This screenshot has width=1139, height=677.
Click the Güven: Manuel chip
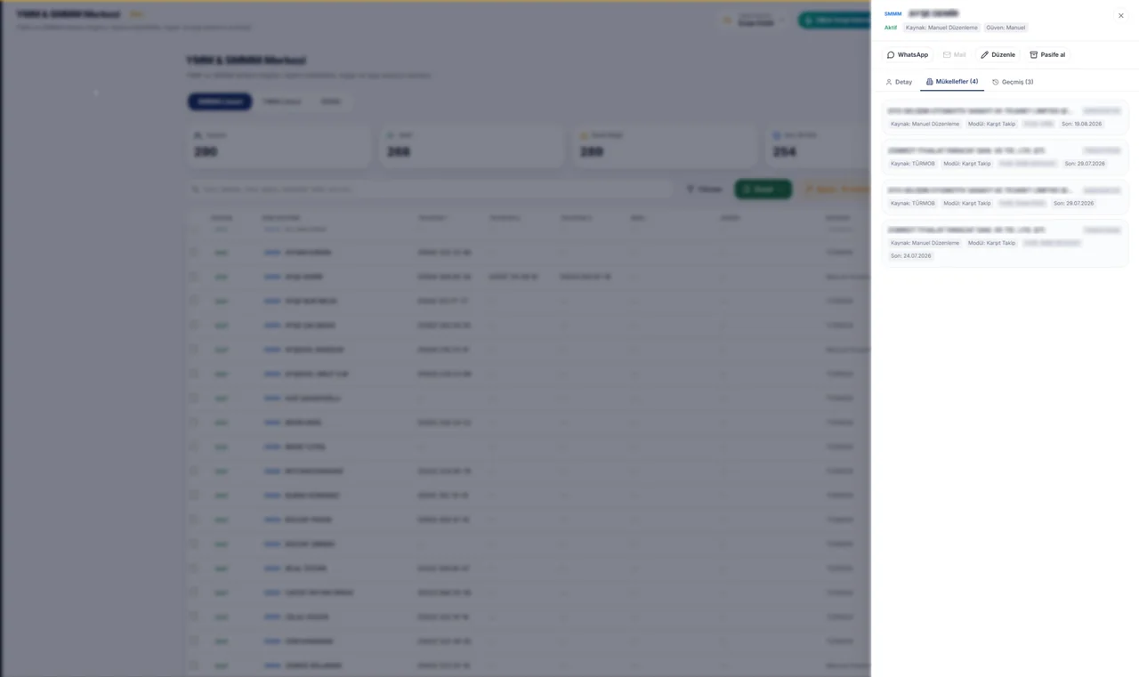(x=1006, y=28)
